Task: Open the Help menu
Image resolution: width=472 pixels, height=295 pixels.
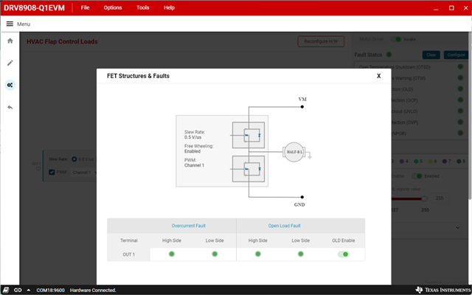Action: coord(169,8)
